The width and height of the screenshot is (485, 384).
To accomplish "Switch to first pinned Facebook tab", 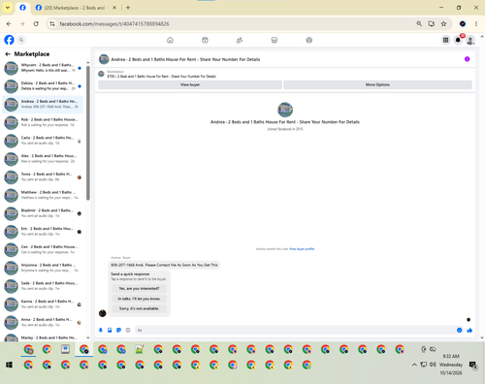I will 22,8.
